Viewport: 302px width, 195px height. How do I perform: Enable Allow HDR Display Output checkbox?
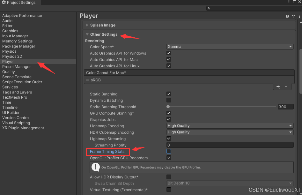click(x=168, y=177)
